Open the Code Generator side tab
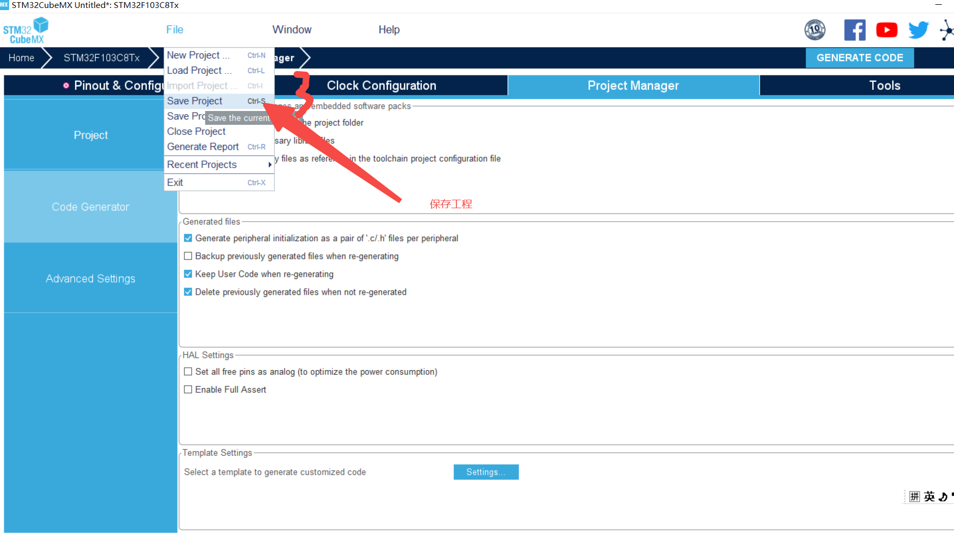954x538 pixels. point(91,207)
